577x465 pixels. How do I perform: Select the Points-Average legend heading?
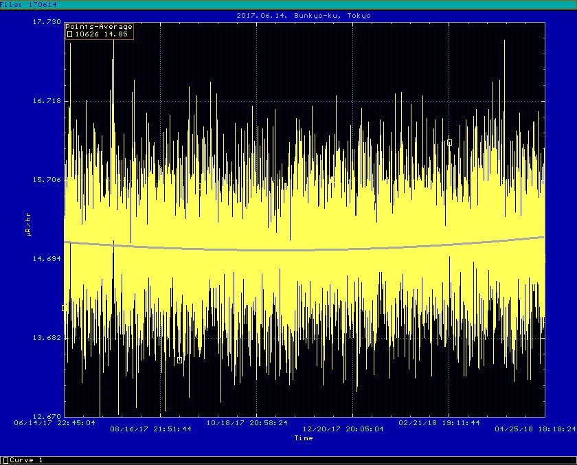click(99, 27)
